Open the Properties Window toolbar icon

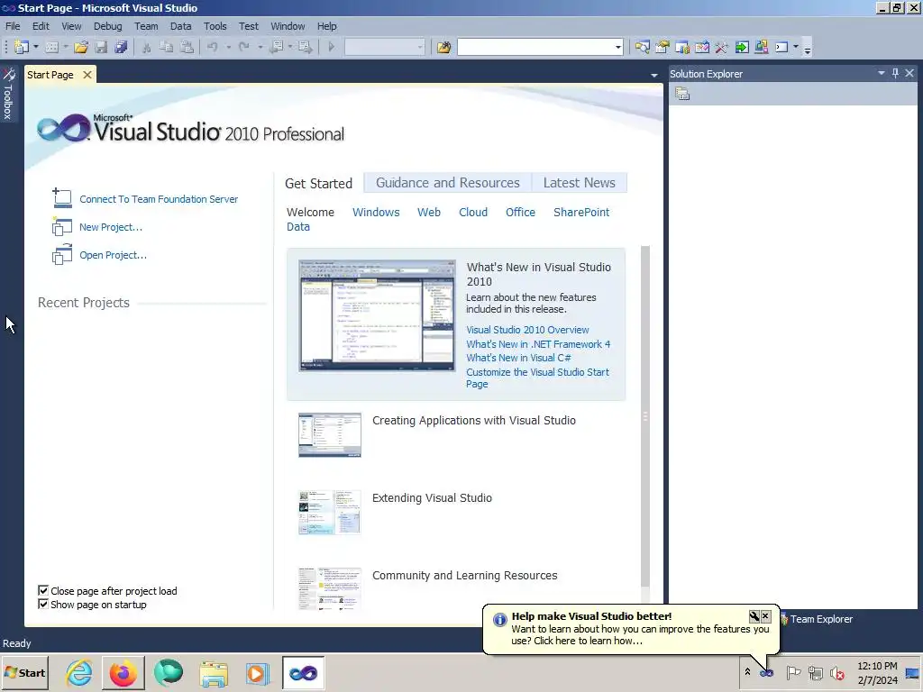[663, 47]
